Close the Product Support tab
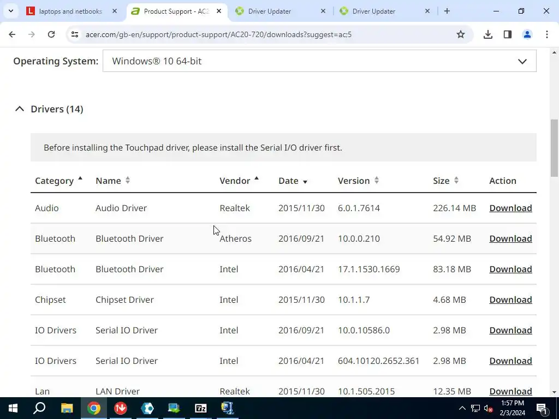This screenshot has width=559, height=419. coord(219,11)
